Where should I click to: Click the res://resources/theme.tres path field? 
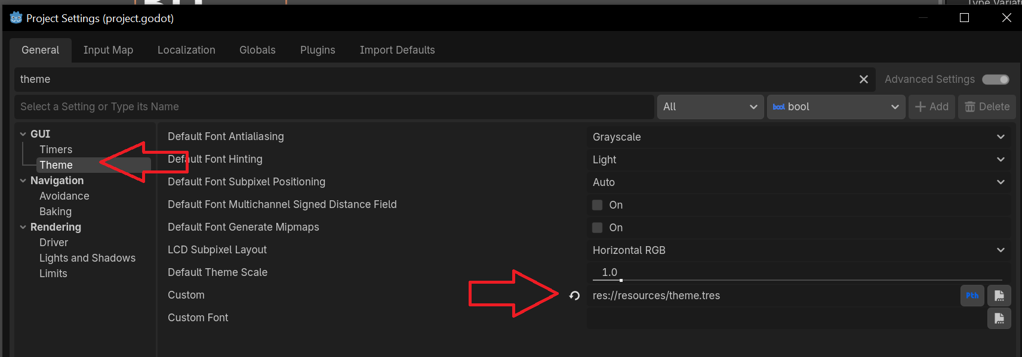pos(774,296)
